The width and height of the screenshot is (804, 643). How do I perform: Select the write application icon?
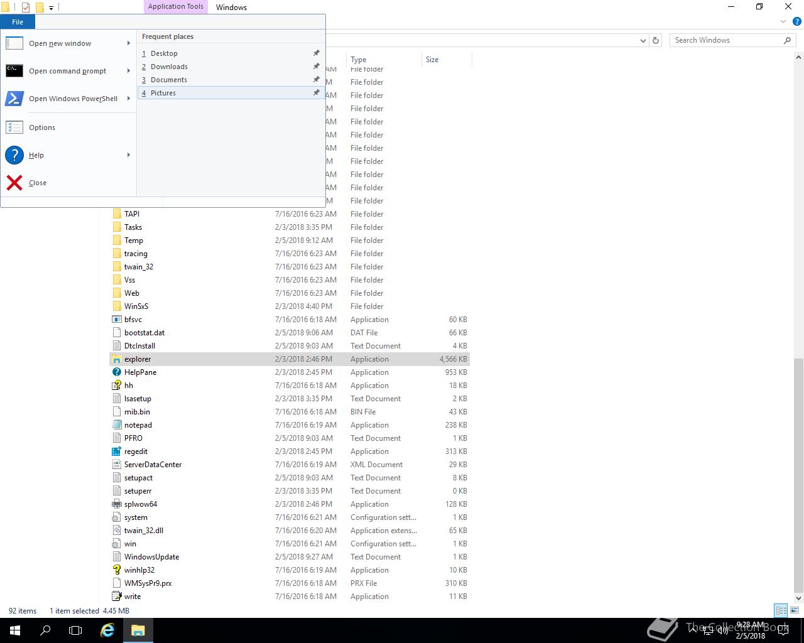pyautogui.click(x=116, y=597)
